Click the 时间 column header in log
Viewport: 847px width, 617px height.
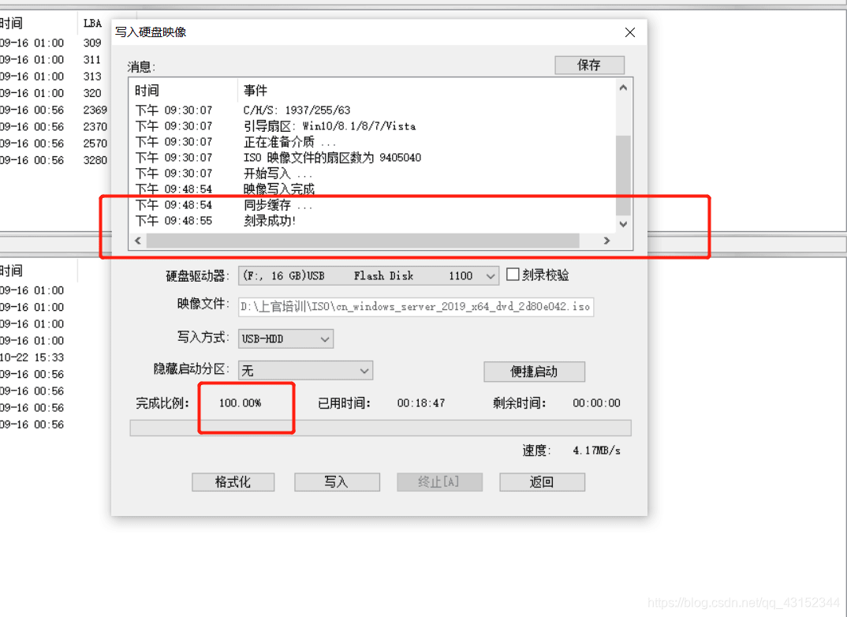pos(183,90)
